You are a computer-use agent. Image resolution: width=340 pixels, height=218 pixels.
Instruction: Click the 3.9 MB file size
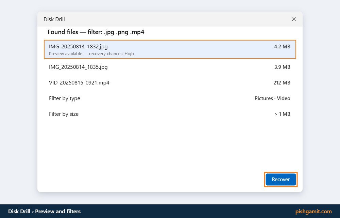pyautogui.click(x=282, y=67)
